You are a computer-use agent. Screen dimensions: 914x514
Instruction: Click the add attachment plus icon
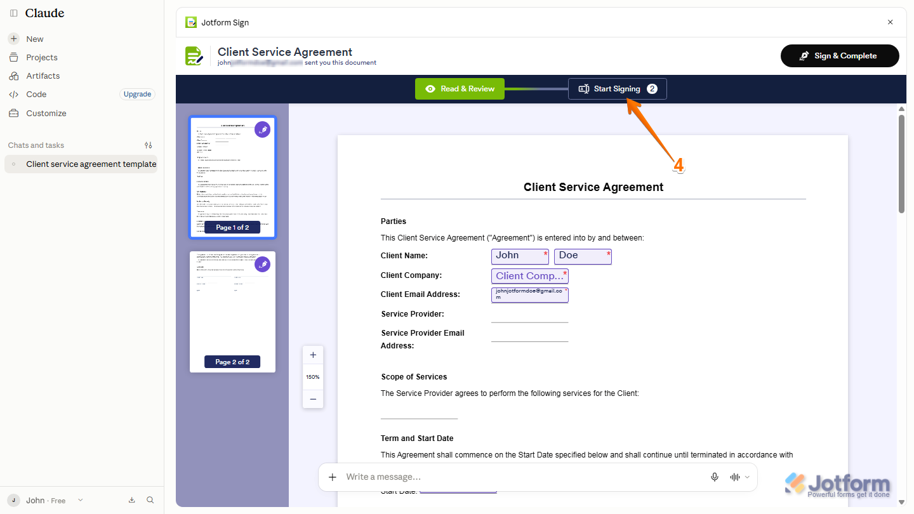tap(332, 477)
